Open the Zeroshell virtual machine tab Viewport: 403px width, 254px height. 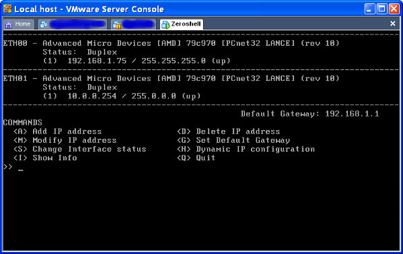coord(182,24)
